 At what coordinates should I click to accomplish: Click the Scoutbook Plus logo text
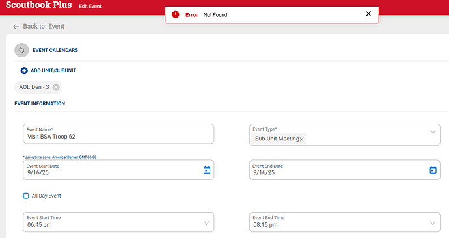[38, 5]
